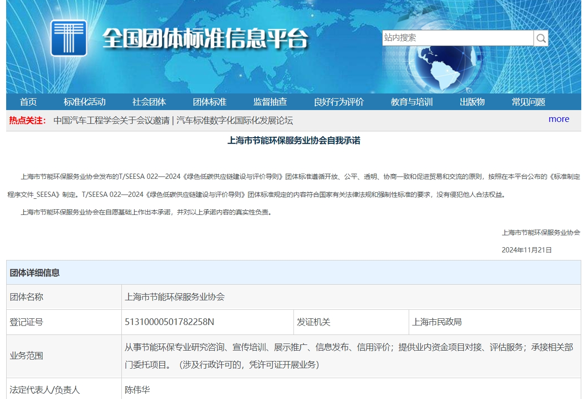Click registration number 51310000501782258N
586x399 pixels.
tap(169, 322)
